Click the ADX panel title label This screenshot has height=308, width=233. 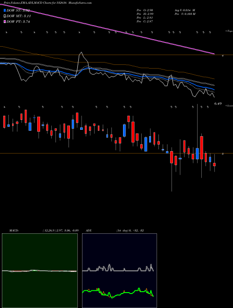pyautogui.click(x=89, y=231)
